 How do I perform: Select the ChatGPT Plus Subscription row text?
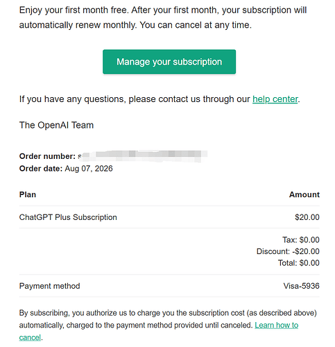(68, 217)
